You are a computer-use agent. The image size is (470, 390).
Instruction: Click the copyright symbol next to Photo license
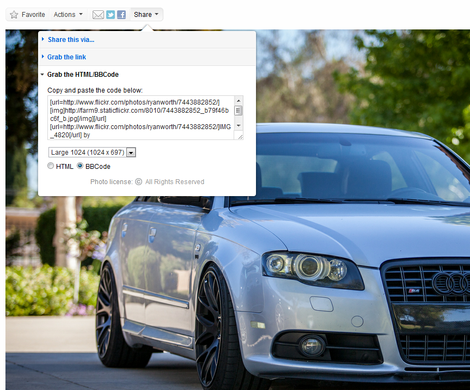[138, 182]
